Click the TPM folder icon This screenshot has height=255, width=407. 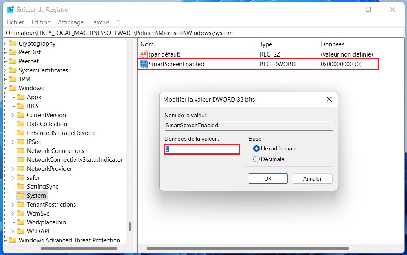click(x=13, y=79)
